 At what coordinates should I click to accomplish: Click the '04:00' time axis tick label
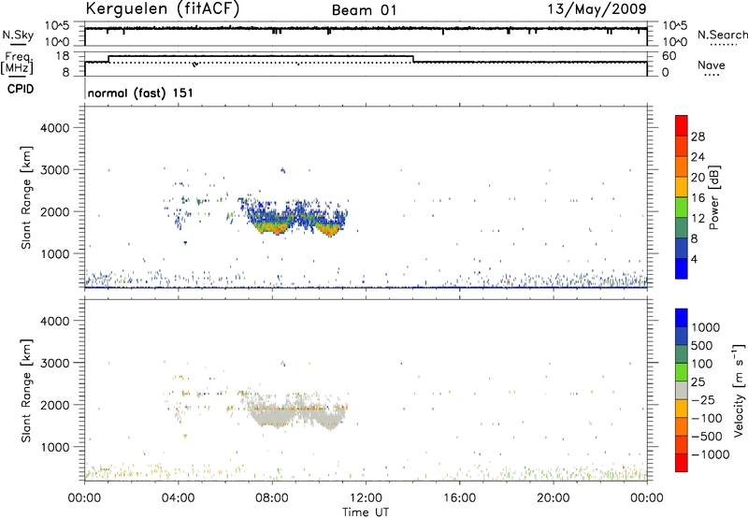[178, 498]
